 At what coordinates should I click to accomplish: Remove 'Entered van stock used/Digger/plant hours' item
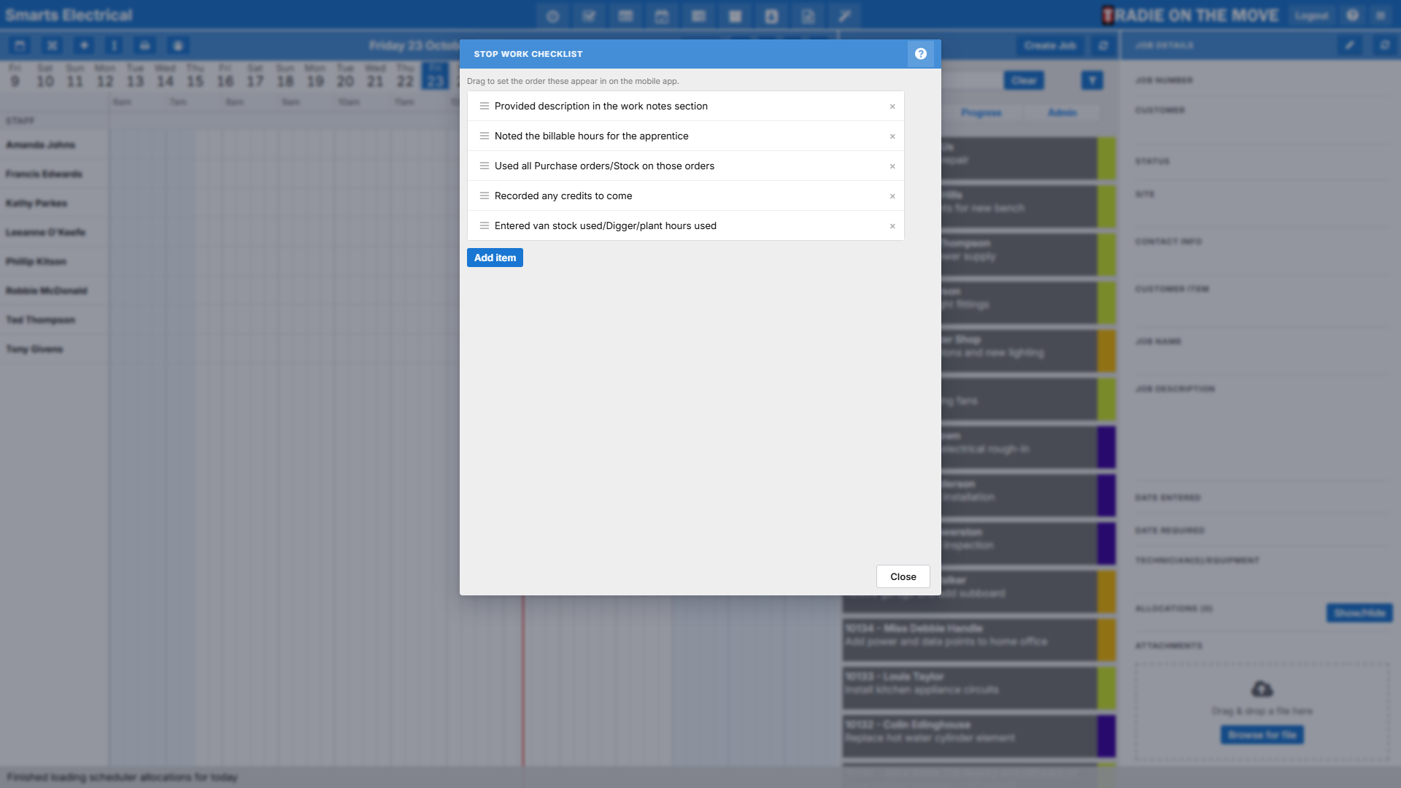892,226
